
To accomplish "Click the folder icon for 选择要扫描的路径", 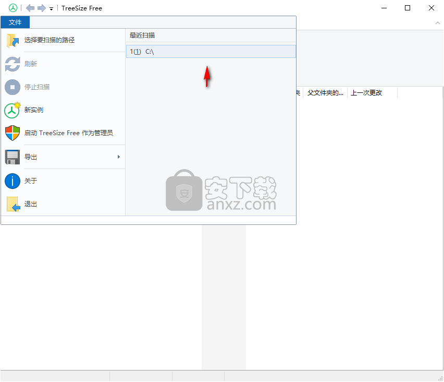I will coord(13,41).
